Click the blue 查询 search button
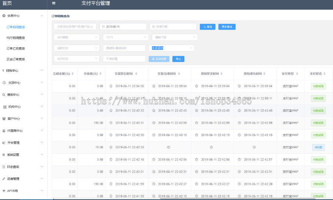 (208, 27)
